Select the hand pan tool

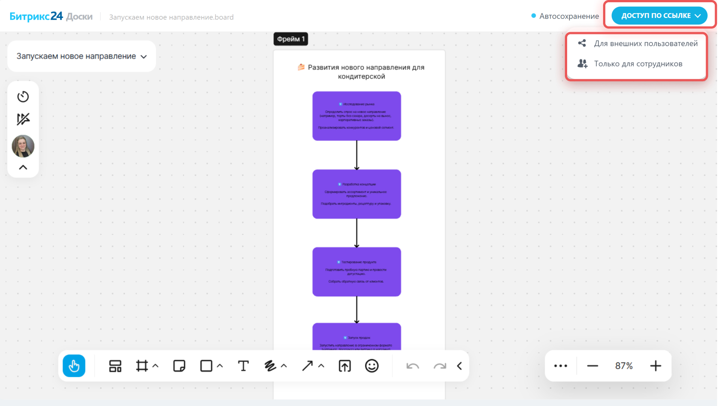tap(74, 366)
